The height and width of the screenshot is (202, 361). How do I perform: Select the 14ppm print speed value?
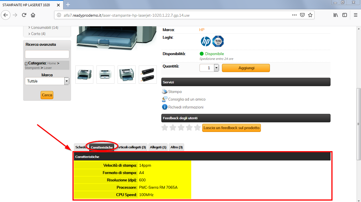pos(145,165)
